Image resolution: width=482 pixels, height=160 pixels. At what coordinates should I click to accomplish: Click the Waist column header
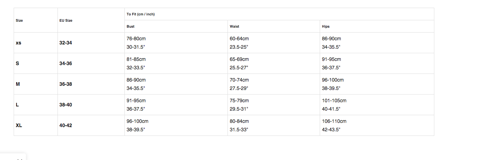point(235,26)
